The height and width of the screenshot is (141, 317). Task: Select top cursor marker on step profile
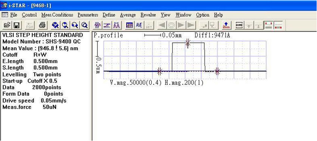click(x=188, y=43)
